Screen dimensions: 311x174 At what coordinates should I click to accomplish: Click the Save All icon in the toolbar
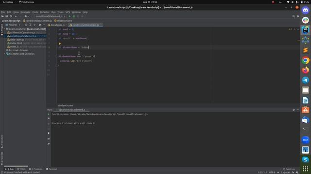tap(6, 16)
